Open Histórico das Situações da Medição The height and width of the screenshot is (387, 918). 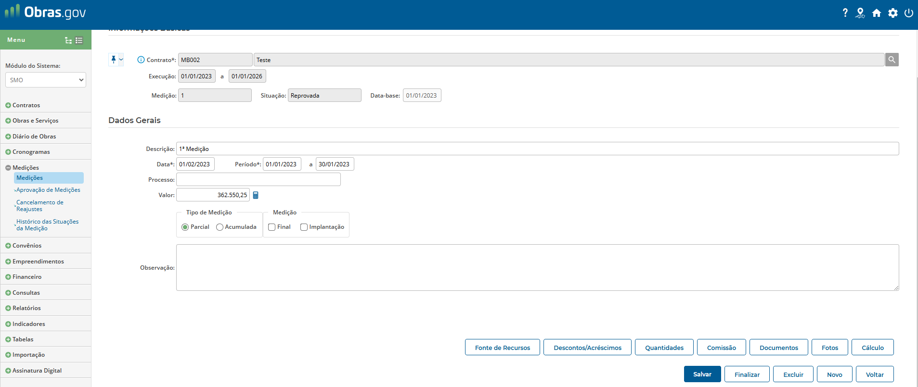47,225
